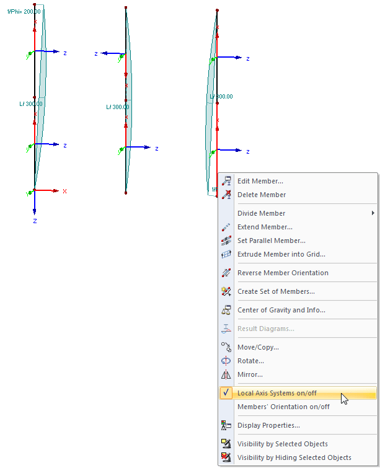Toggle the Local Axis Systems checkmark
Screen dimensions: 380x468
(226, 393)
